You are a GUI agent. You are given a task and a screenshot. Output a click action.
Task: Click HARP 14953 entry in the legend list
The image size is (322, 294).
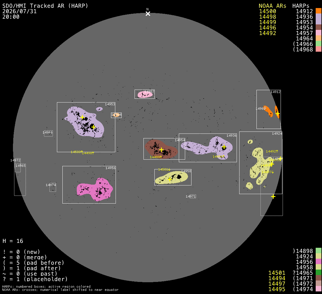pyautogui.click(x=304, y=22)
